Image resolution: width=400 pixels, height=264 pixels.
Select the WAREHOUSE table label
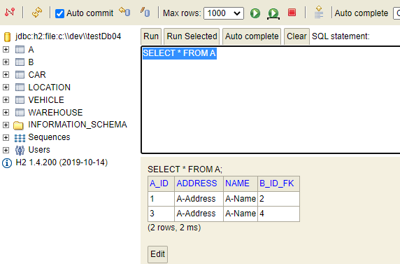(x=55, y=112)
